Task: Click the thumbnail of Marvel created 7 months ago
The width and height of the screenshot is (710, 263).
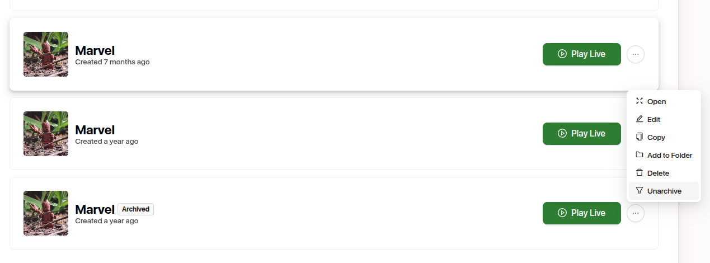Action: (x=46, y=54)
